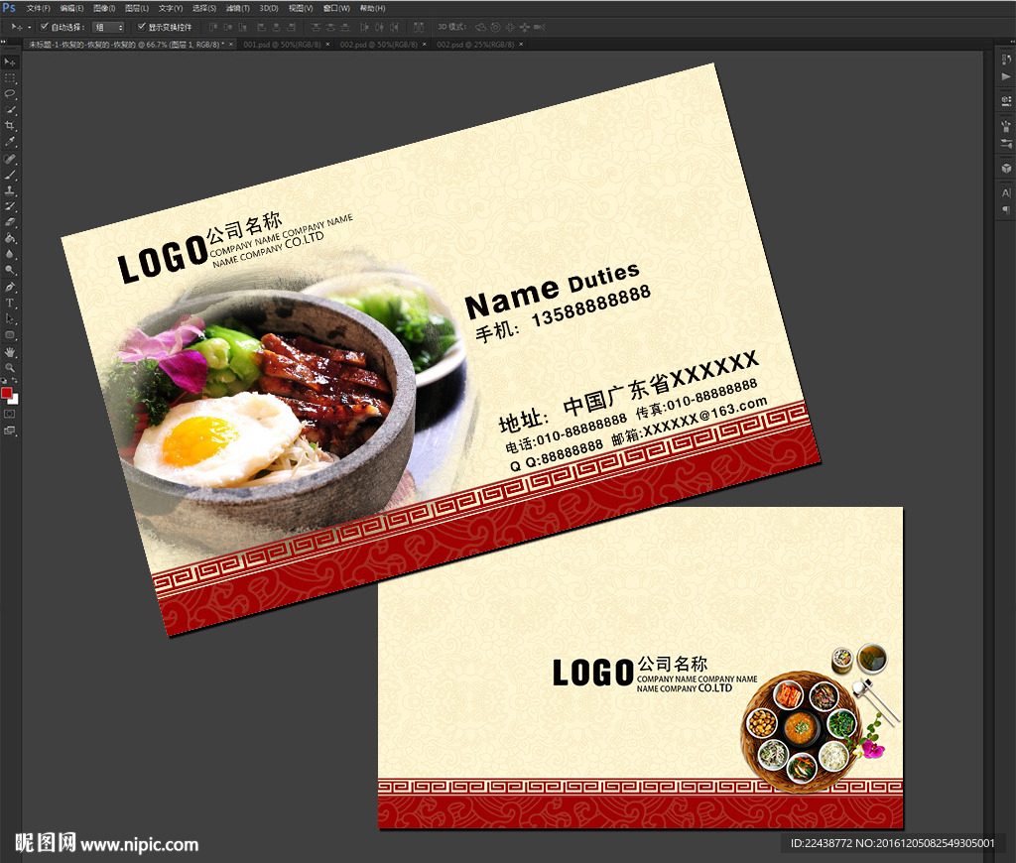
Task: Select the Rectangular Marquee tool
Action: tap(9, 78)
